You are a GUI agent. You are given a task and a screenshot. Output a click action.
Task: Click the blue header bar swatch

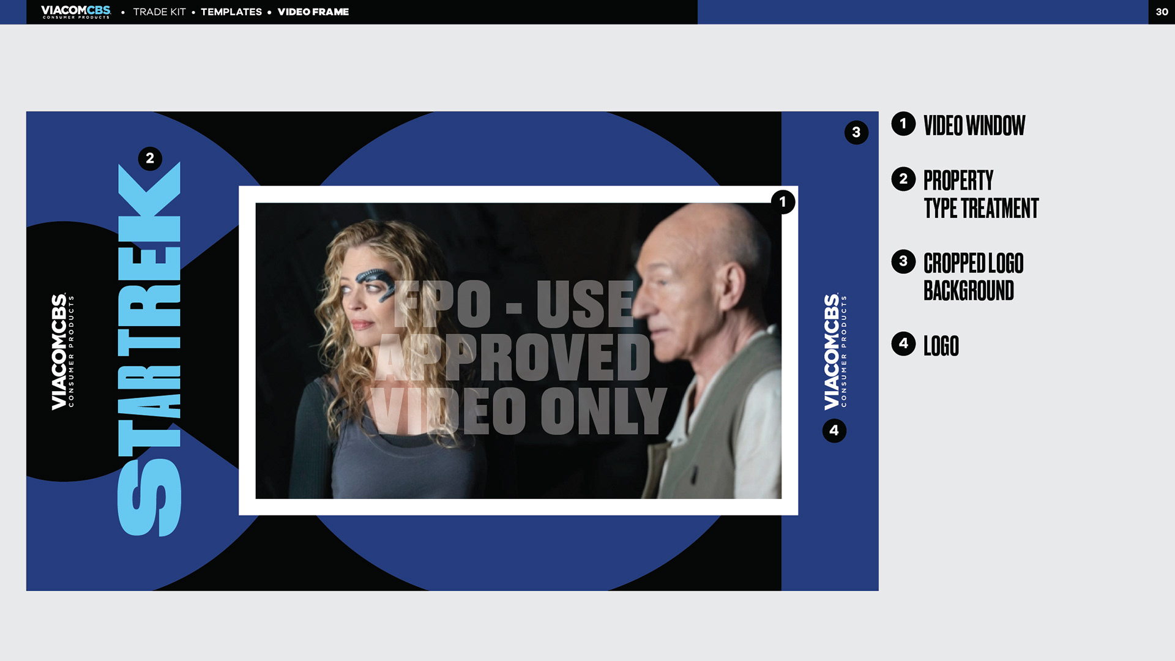[x=922, y=12]
